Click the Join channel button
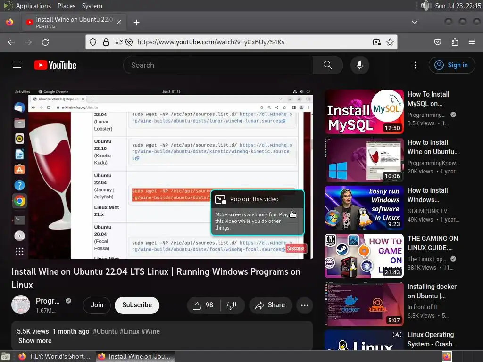This screenshot has height=362, width=483. (x=97, y=305)
